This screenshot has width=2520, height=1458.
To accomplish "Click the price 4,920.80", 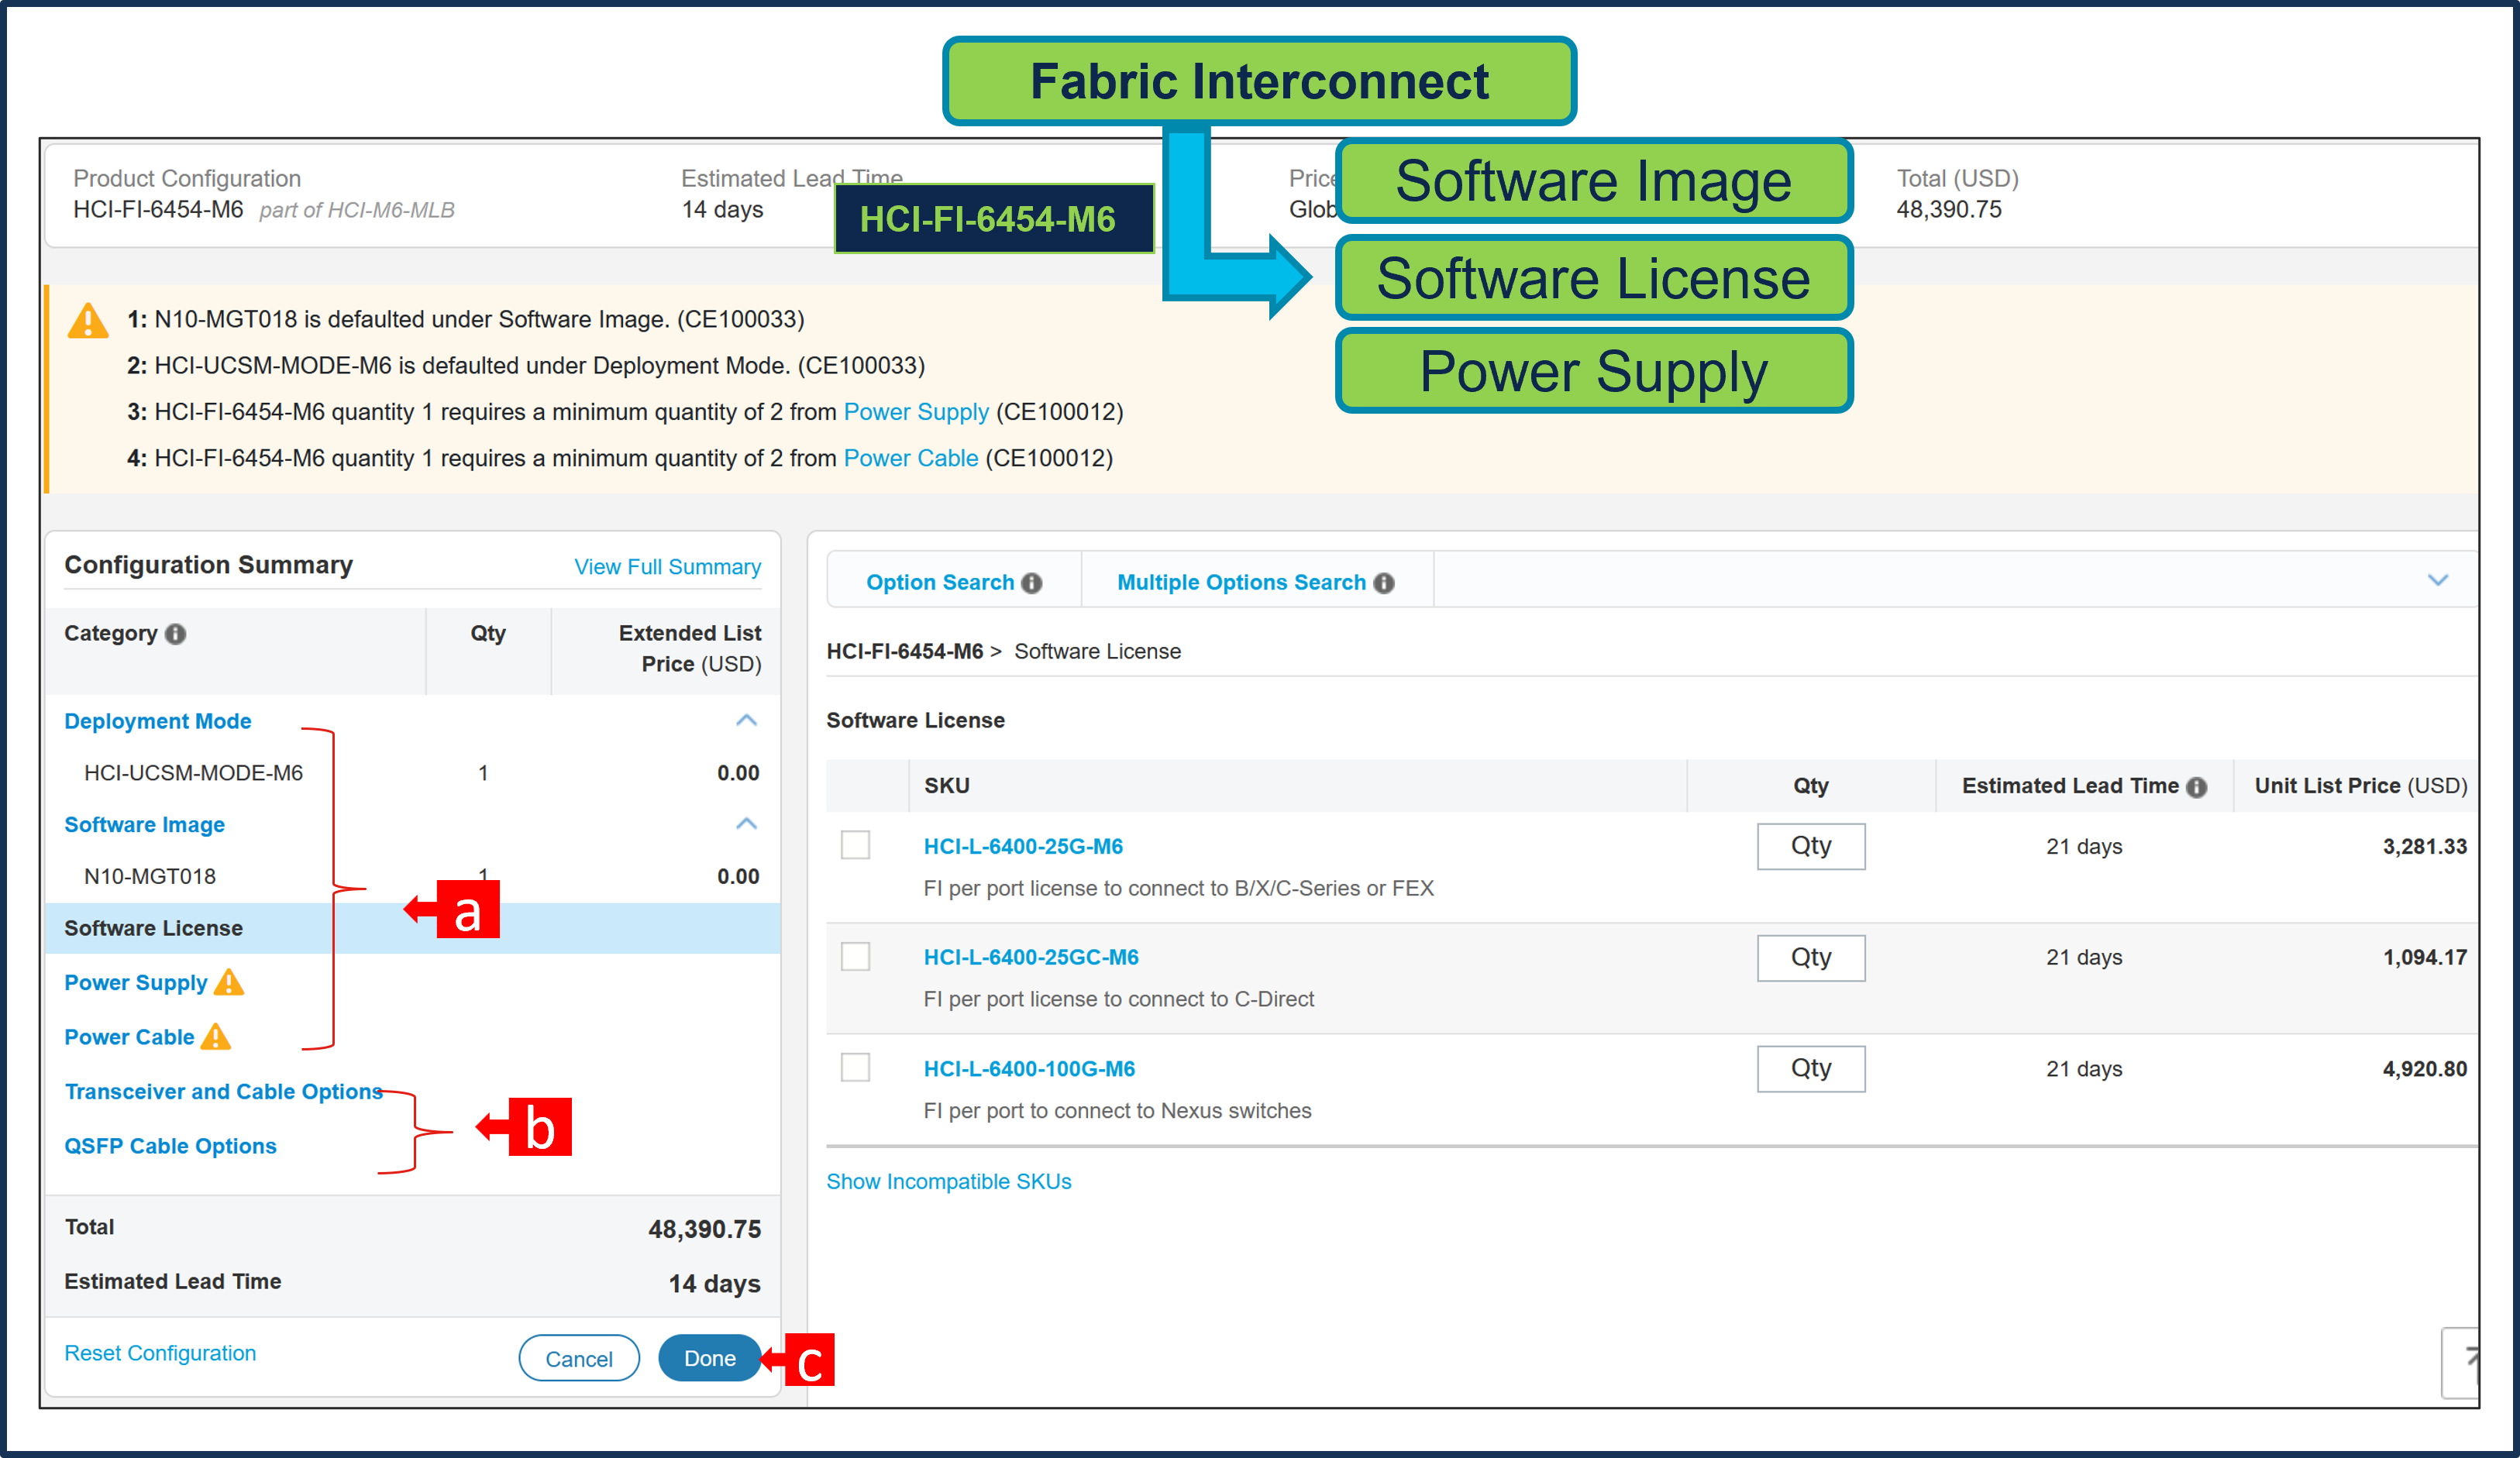I will click(2424, 1068).
